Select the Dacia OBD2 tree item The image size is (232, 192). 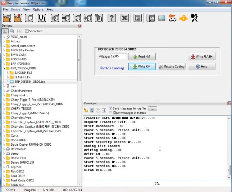(19, 140)
